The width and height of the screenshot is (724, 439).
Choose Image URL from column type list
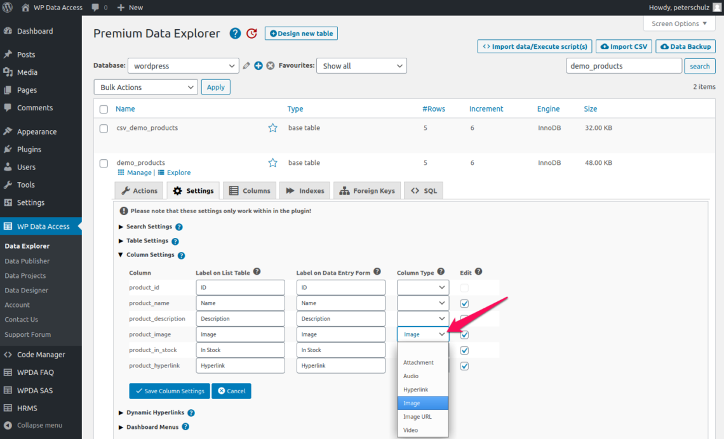[418, 417]
